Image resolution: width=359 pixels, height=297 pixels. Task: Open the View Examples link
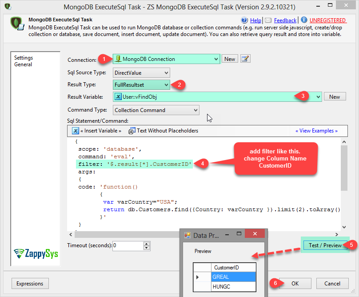pos(316,131)
